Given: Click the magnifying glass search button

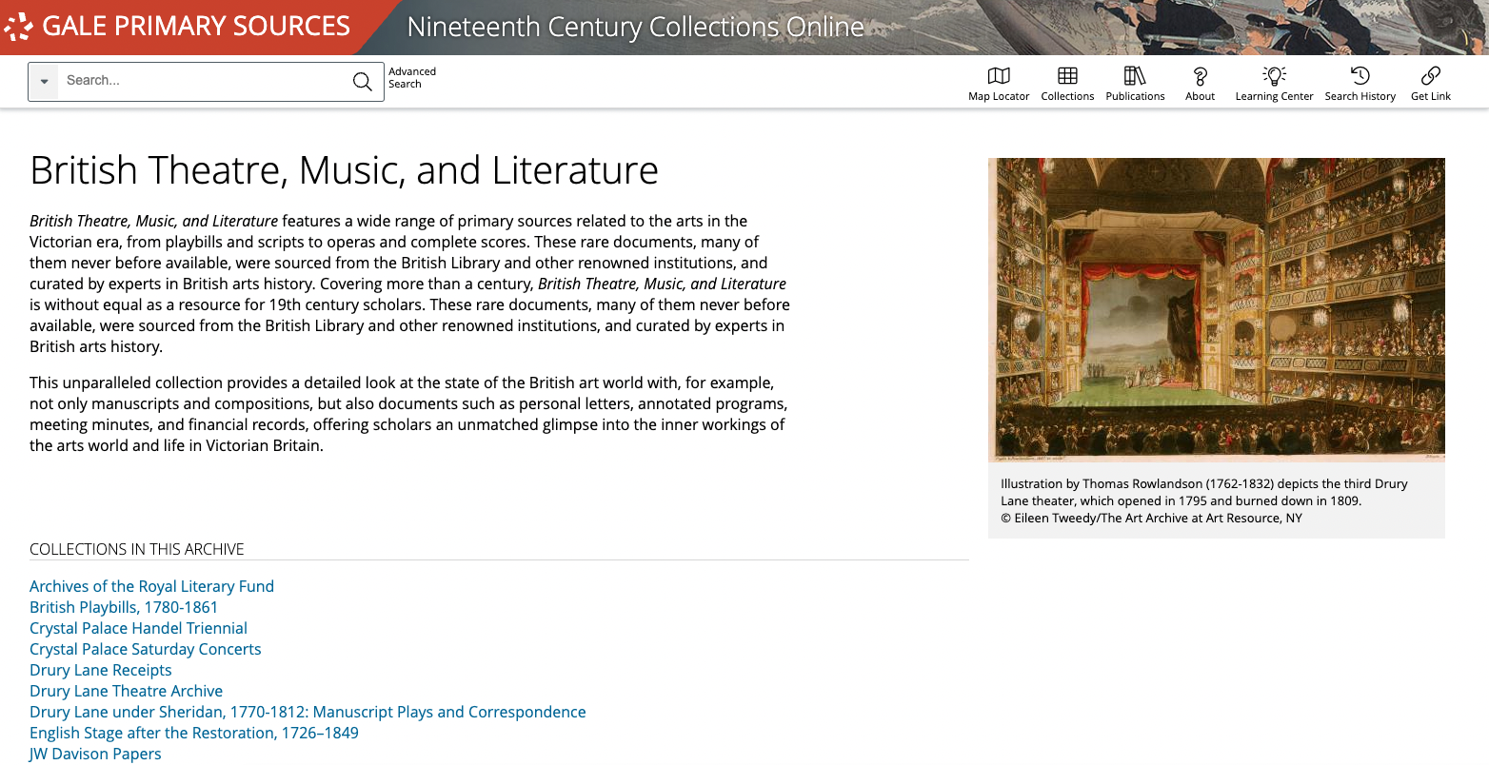Looking at the screenshot, I should tap(363, 82).
